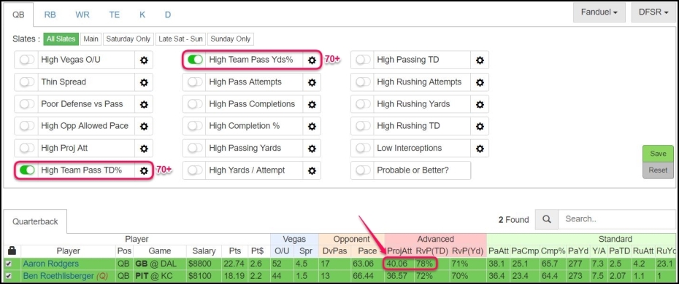Open gear for High Pass Completions
This screenshot has width=679, height=284.
click(312, 104)
